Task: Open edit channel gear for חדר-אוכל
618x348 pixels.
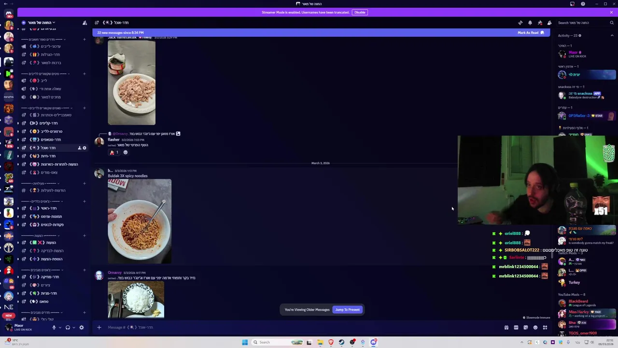Action: click(84, 148)
